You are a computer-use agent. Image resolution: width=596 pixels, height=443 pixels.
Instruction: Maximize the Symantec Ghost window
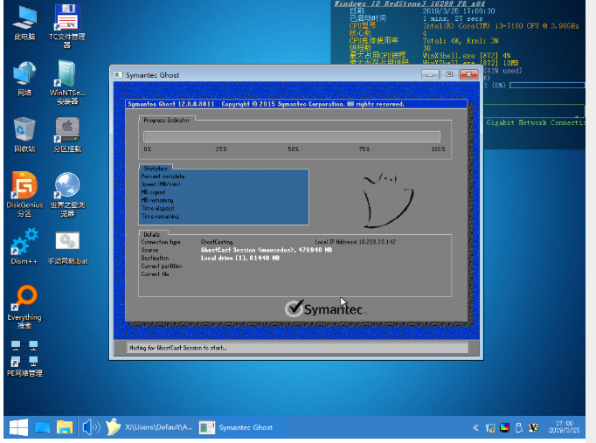pyautogui.click(x=449, y=74)
